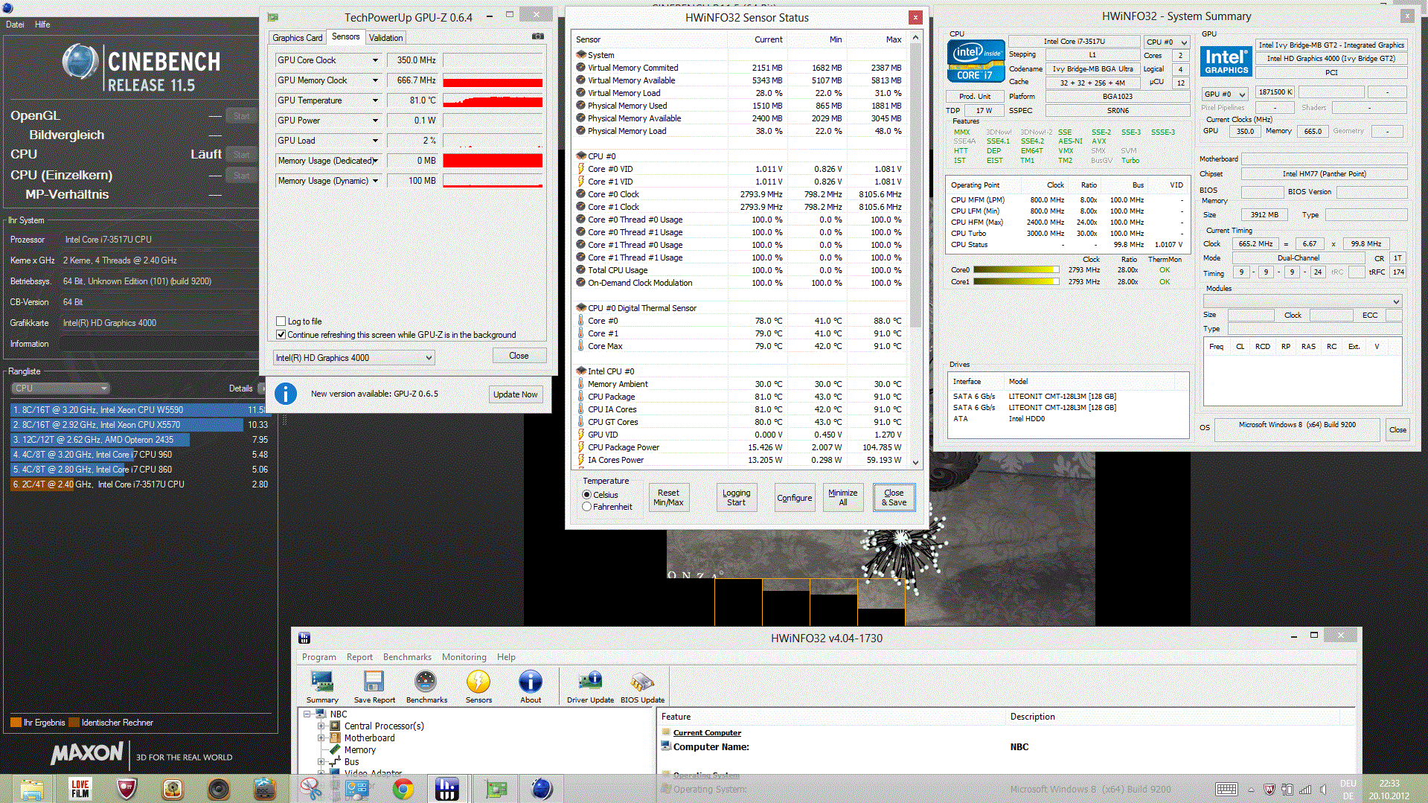
Task: Open McAfee shield icon on taskbar
Action: coord(127,789)
